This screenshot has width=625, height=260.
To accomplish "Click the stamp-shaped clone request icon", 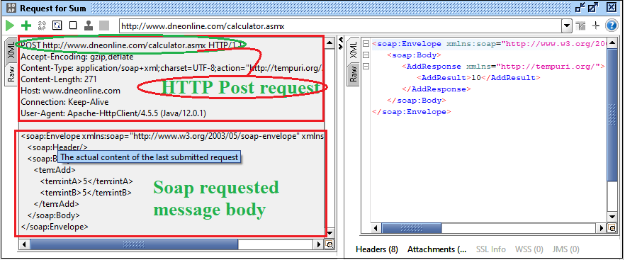I will (89, 26).
